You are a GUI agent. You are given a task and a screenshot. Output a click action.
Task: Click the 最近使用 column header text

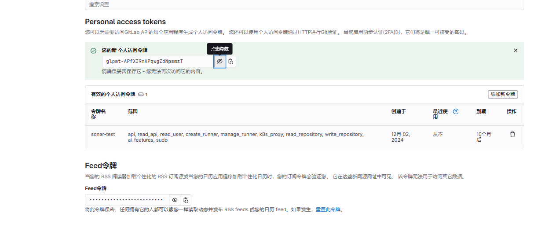tap(440, 114)
